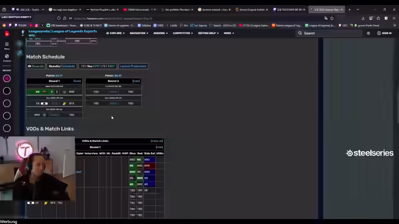Open the Leaguepedia wiki title link

coord(62,33)
